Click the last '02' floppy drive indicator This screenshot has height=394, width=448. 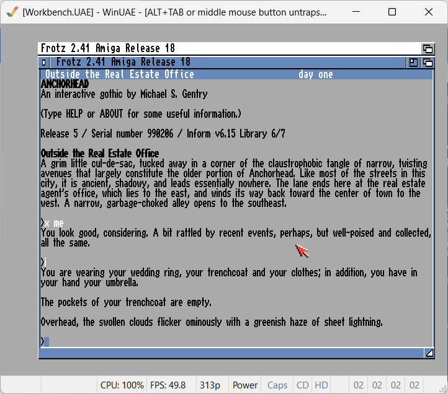[414, 385]
